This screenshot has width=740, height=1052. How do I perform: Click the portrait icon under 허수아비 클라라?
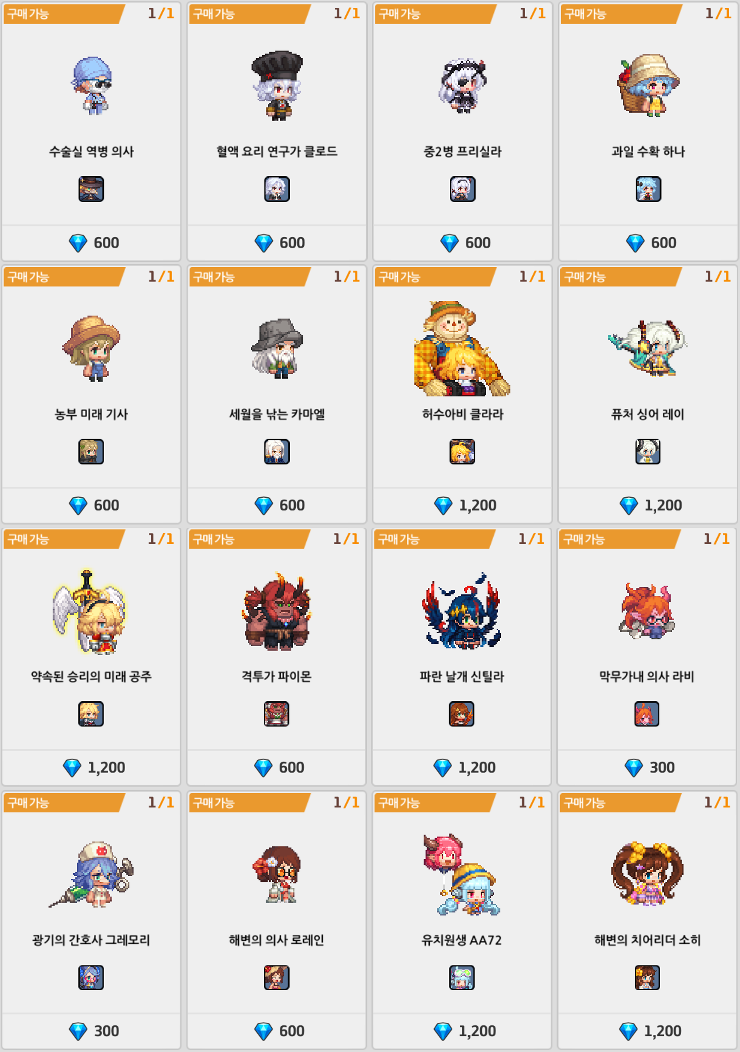462,452
